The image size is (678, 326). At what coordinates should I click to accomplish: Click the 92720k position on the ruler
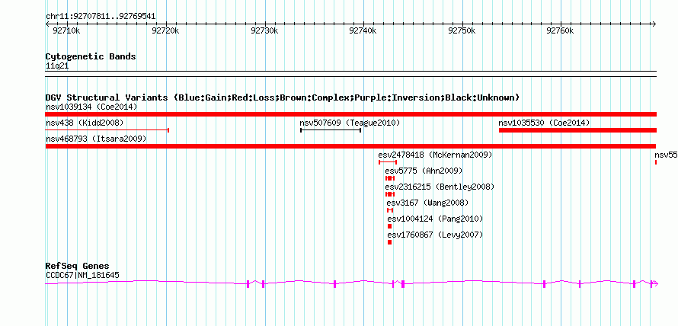click(165, 31)
